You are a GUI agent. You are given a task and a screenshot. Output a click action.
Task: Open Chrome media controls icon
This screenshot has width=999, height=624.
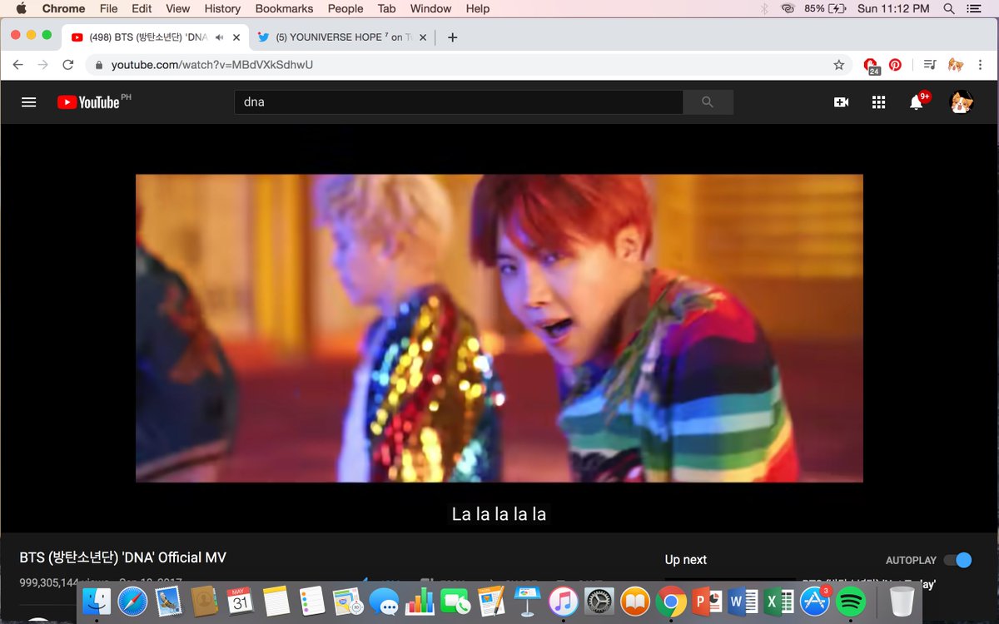931,65
